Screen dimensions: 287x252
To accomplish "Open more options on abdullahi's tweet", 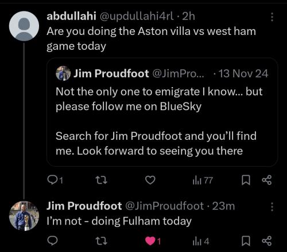I will [x=272, y=17].
